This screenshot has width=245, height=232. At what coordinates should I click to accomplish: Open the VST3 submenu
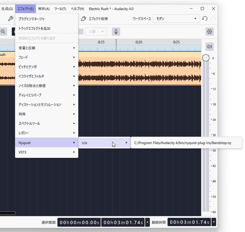(x=47, y=152)
